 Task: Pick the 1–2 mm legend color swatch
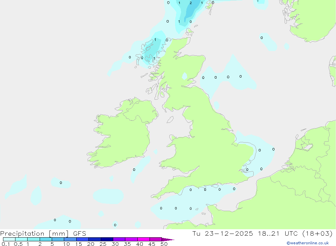point(34,239)
